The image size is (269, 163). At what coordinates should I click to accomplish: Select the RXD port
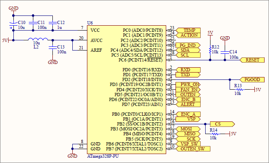pos(188,70)
